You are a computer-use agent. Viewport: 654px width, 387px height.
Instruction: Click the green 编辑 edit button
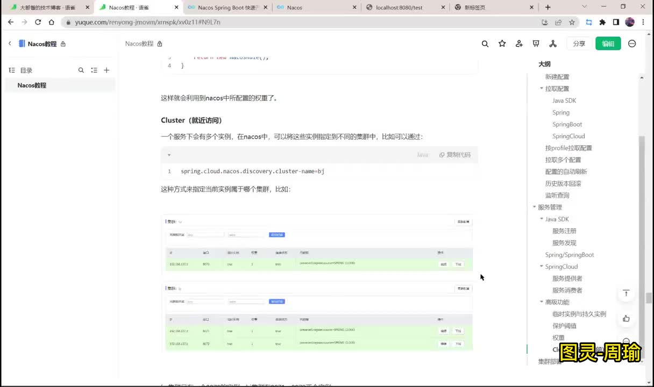pyautogui.click(x=608, y=44)
